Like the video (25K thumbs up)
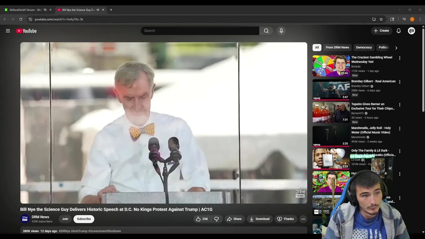This screenshot has width=425, height=239. click(202, 219)
